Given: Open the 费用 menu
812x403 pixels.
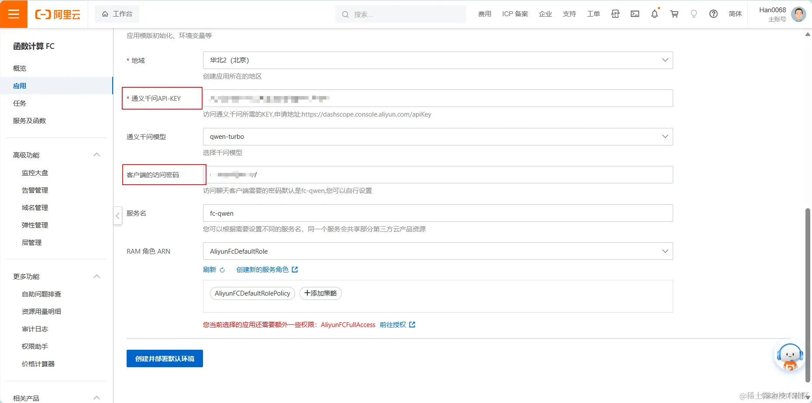Looking at the screenshot, I should [485, 14].
